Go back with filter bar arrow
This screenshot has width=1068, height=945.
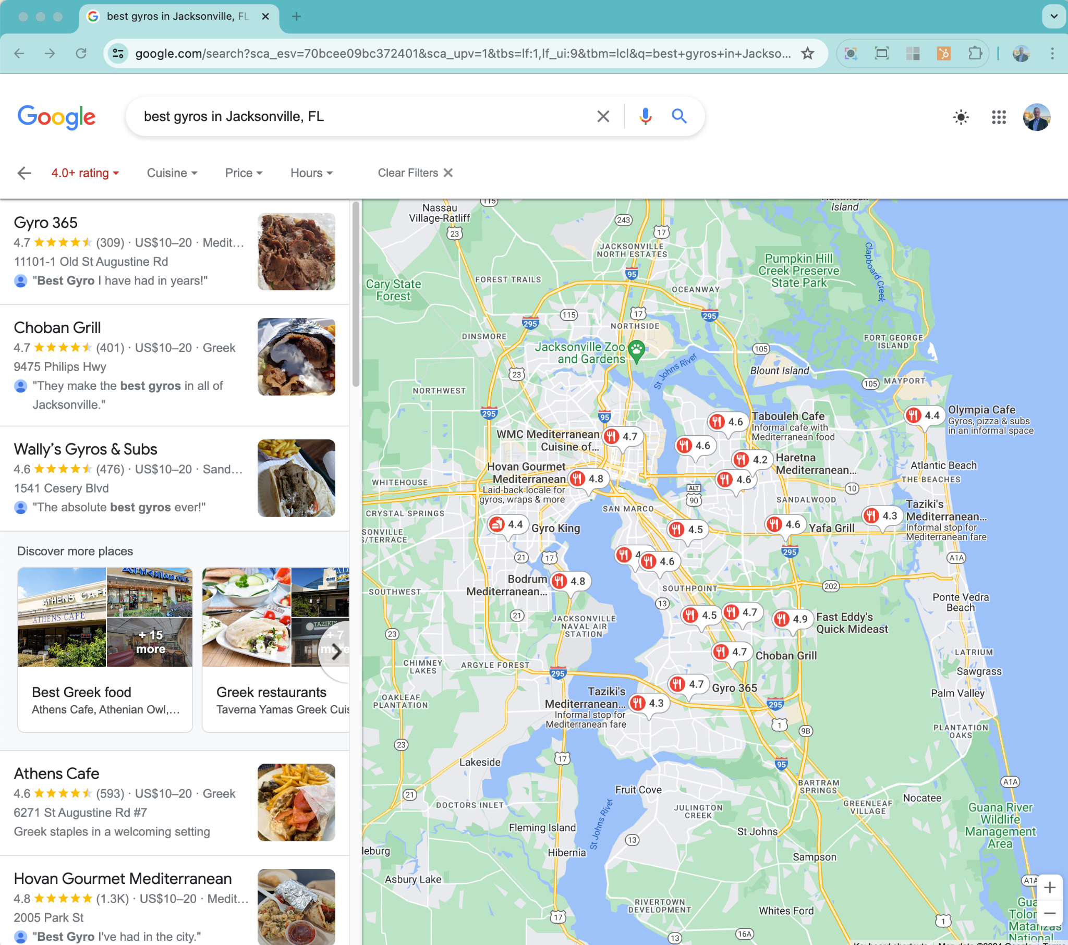(24, 173)
